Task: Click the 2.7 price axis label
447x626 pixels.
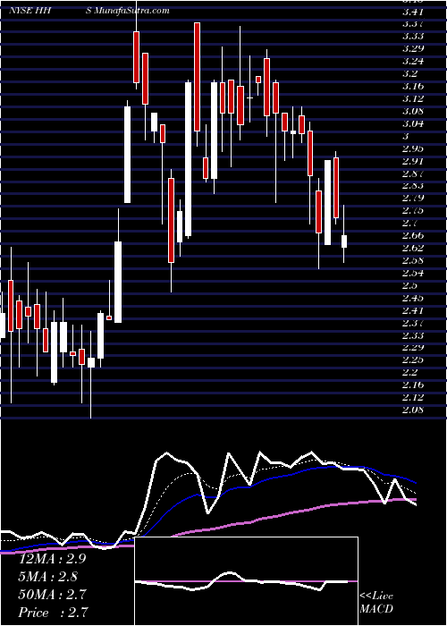Action: [410, 223]
